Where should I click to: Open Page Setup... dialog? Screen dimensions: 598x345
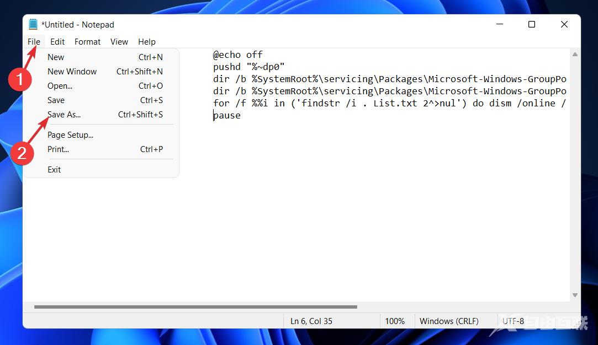tap(70, 135)
